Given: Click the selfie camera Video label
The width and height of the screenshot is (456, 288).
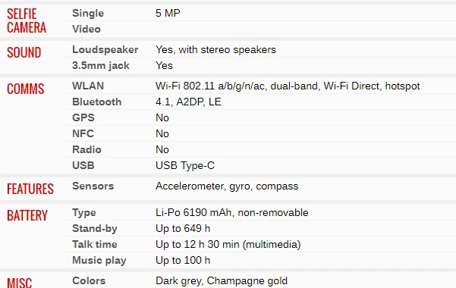Looking at the screenshot, I should pos(86,29).
